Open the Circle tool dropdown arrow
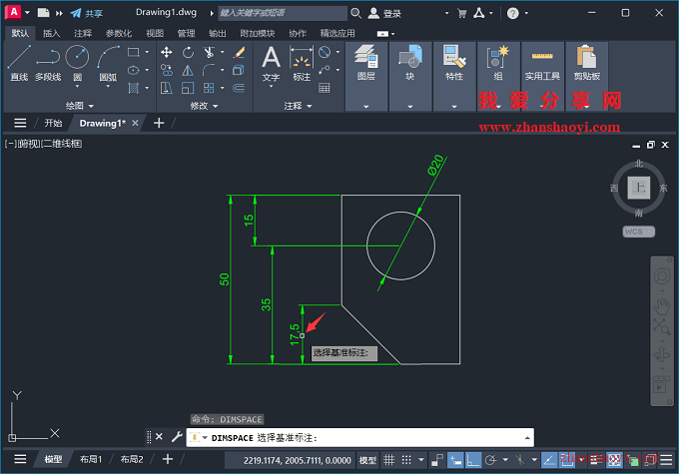Screen dimensions: 679x474 tap(77, 86)
